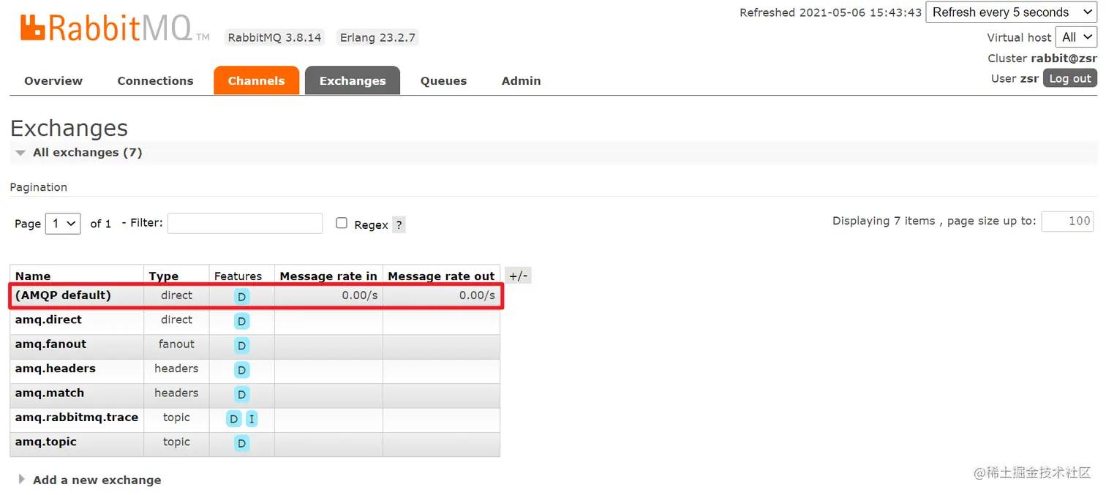Click the D feature badge for amq.direct
The width and height of the screenshot is (1106, 495).
(241, 321)
